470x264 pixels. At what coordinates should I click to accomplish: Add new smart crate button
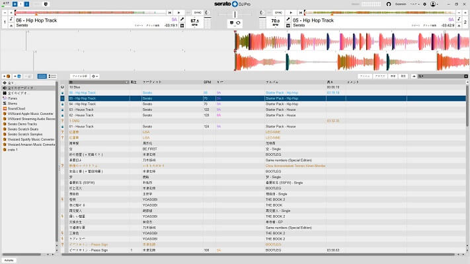(17, 77)
